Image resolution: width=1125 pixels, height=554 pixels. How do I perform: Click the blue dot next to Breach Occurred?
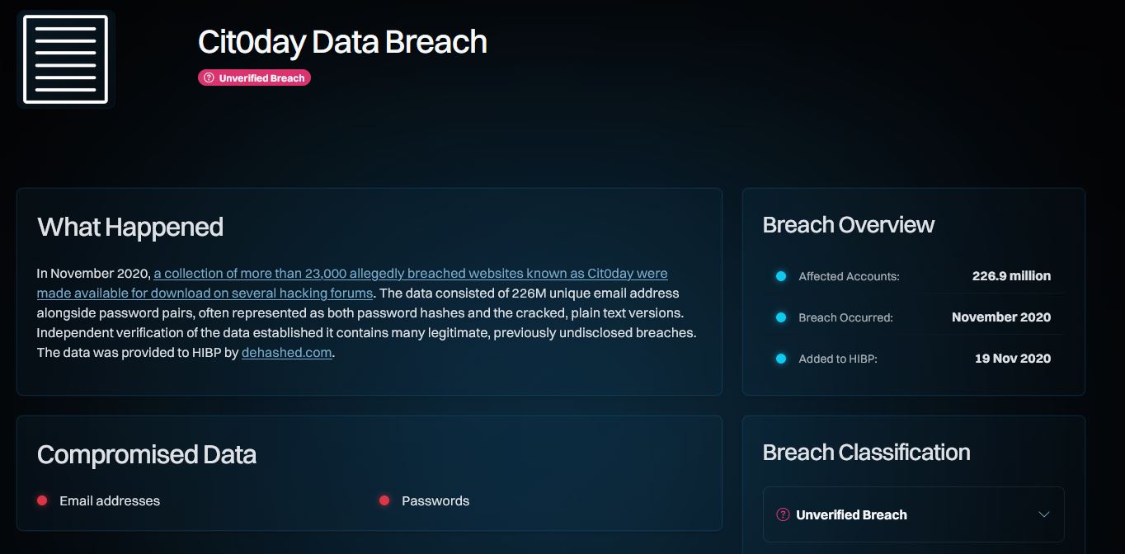(x=781, y=317)
